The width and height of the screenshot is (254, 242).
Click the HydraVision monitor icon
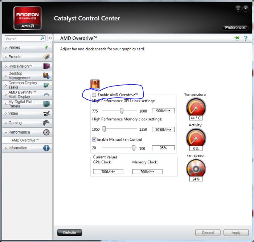(x=46, y=66)
